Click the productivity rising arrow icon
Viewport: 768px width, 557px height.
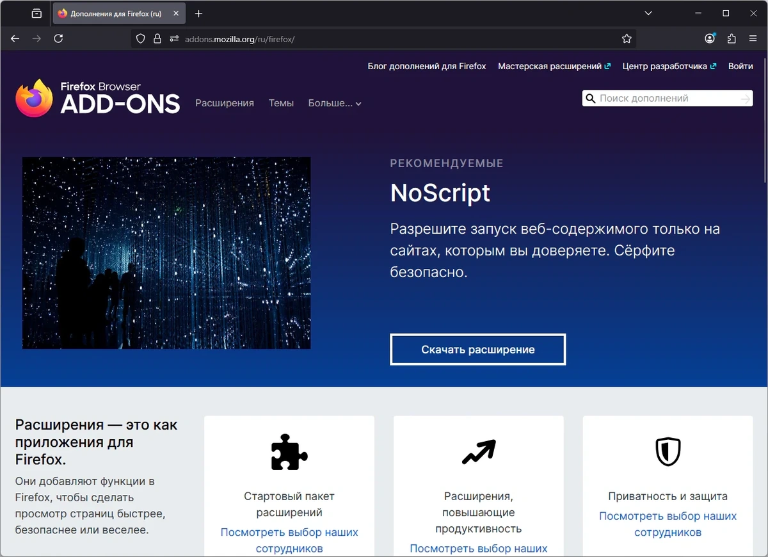pyautogui.click(x=479, y=452)
